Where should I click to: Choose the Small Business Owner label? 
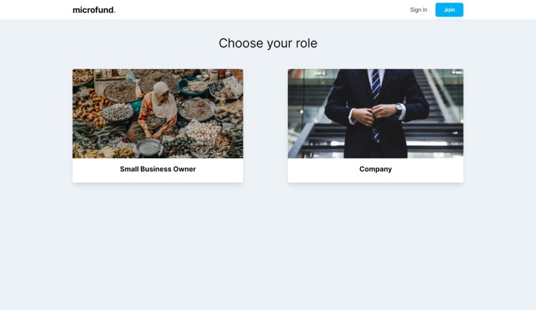[158, 169]
